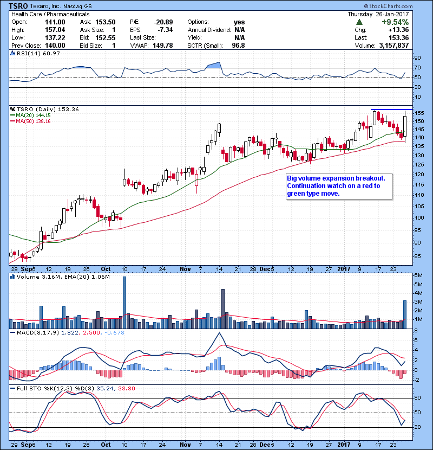This screenshot has height=450, width=433.
Task: Click the green up-triangle next to +9.54%
Action: (x=359, y=22)
